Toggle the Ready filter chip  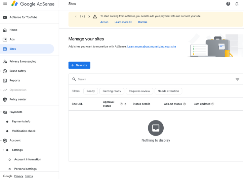91,91
